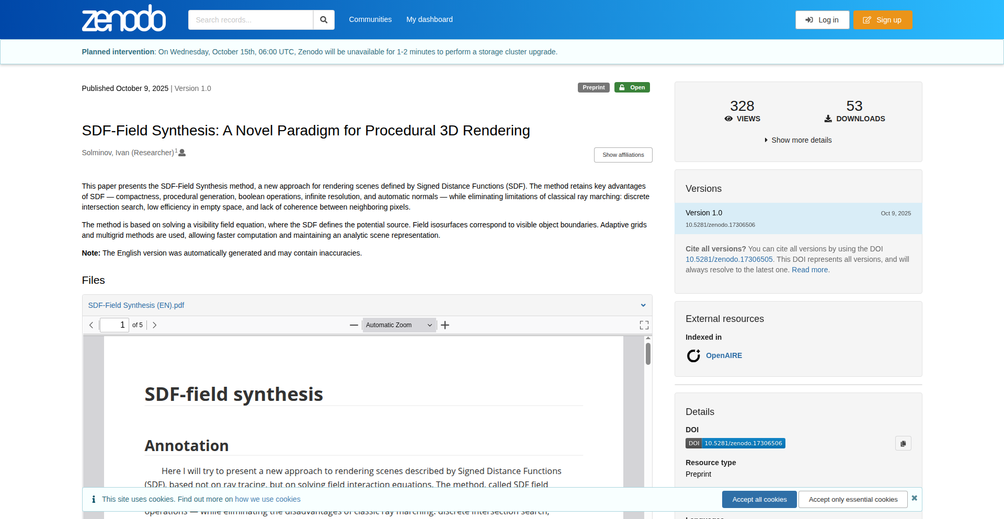
Task: Collapse the SDF-Field Synthesis file preview
Action: pos(643,305)
